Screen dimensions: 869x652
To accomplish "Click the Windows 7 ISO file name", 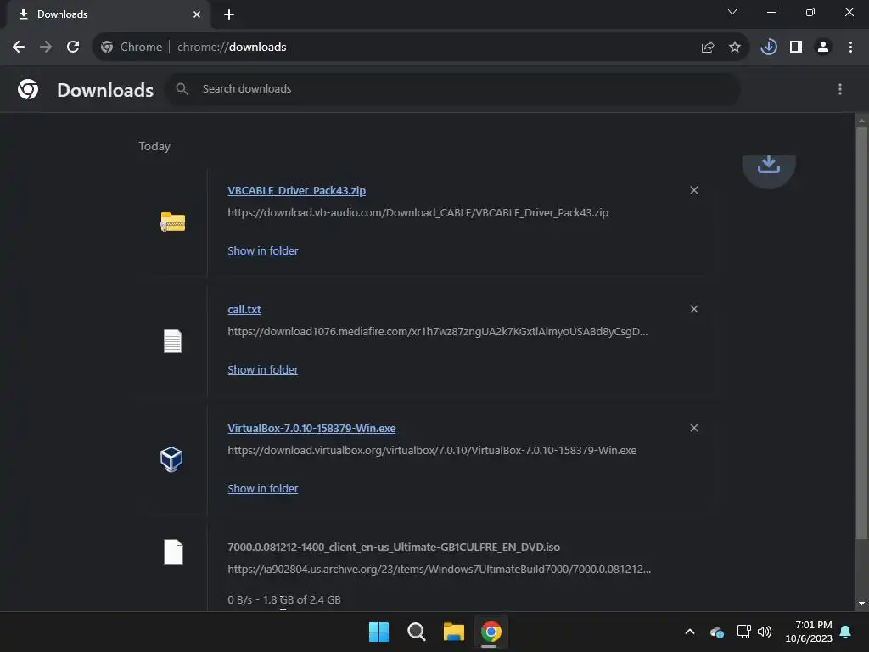I will point(394,548).
